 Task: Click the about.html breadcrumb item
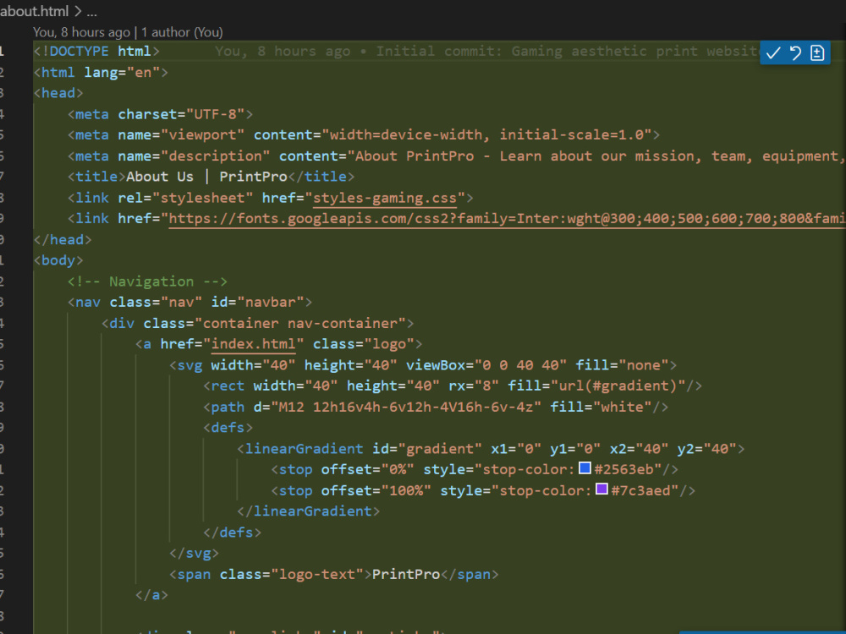(34, 11)
